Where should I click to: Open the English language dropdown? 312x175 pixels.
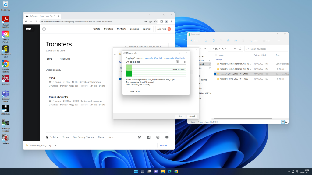coord(52,137)
